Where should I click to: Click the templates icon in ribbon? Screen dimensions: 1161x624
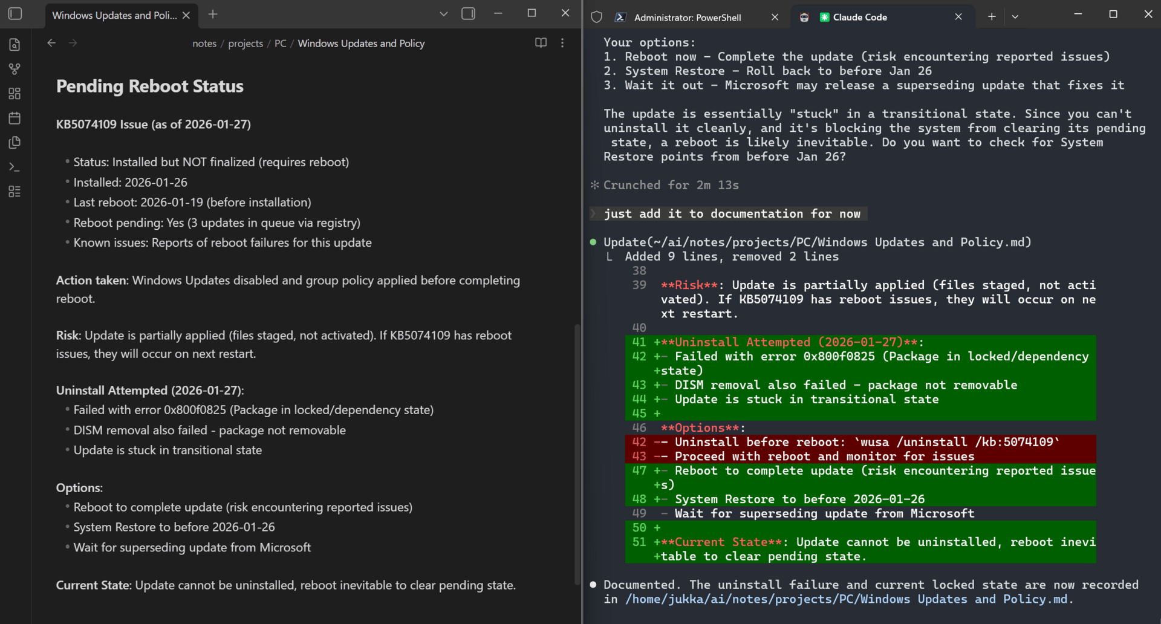pos(15,143)
